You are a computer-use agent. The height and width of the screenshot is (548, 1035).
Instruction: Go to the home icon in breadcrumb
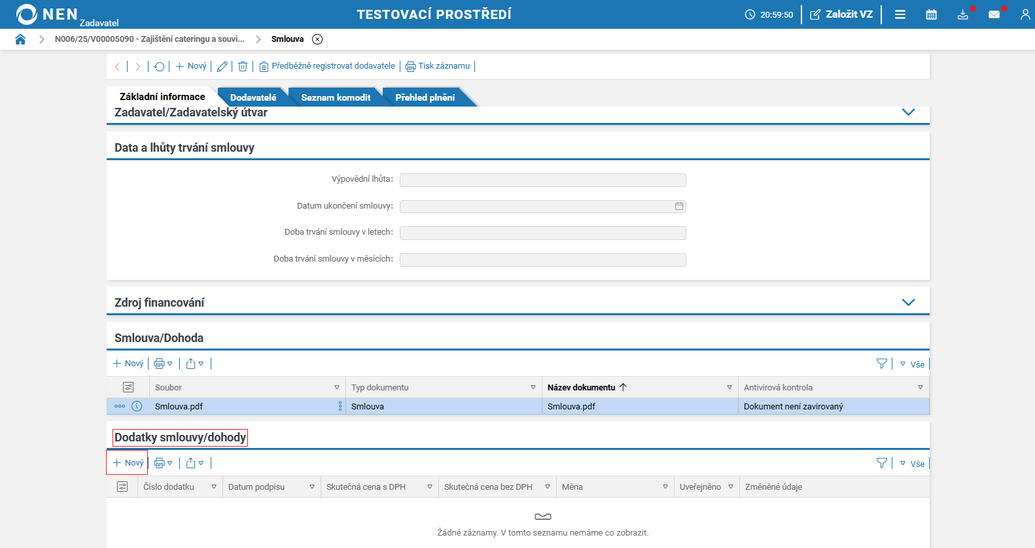coord(20,39)
